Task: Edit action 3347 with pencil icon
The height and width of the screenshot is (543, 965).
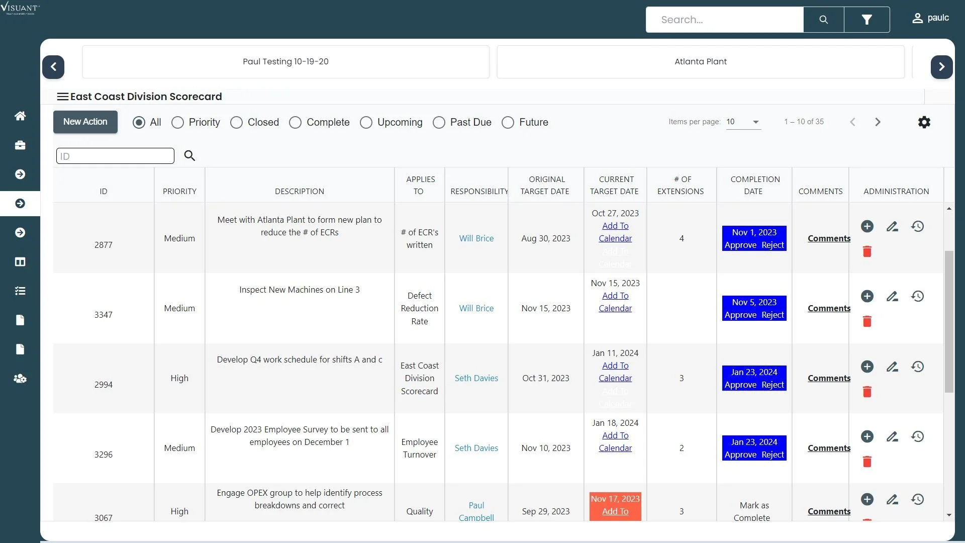Action: pos(892,297)
